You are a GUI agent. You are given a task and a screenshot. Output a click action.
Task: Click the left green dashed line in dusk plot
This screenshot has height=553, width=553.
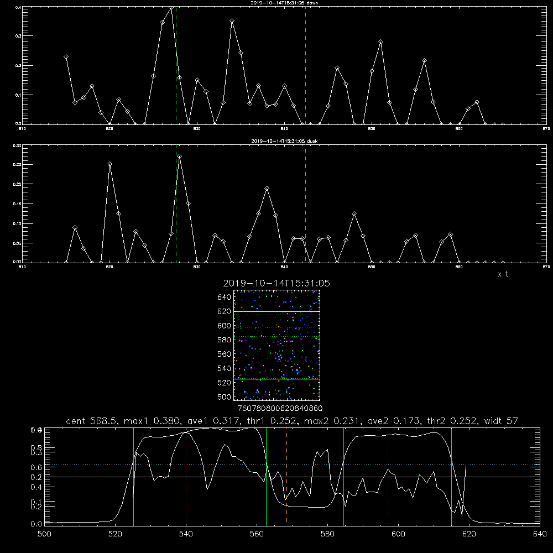[x=176, y=204]
